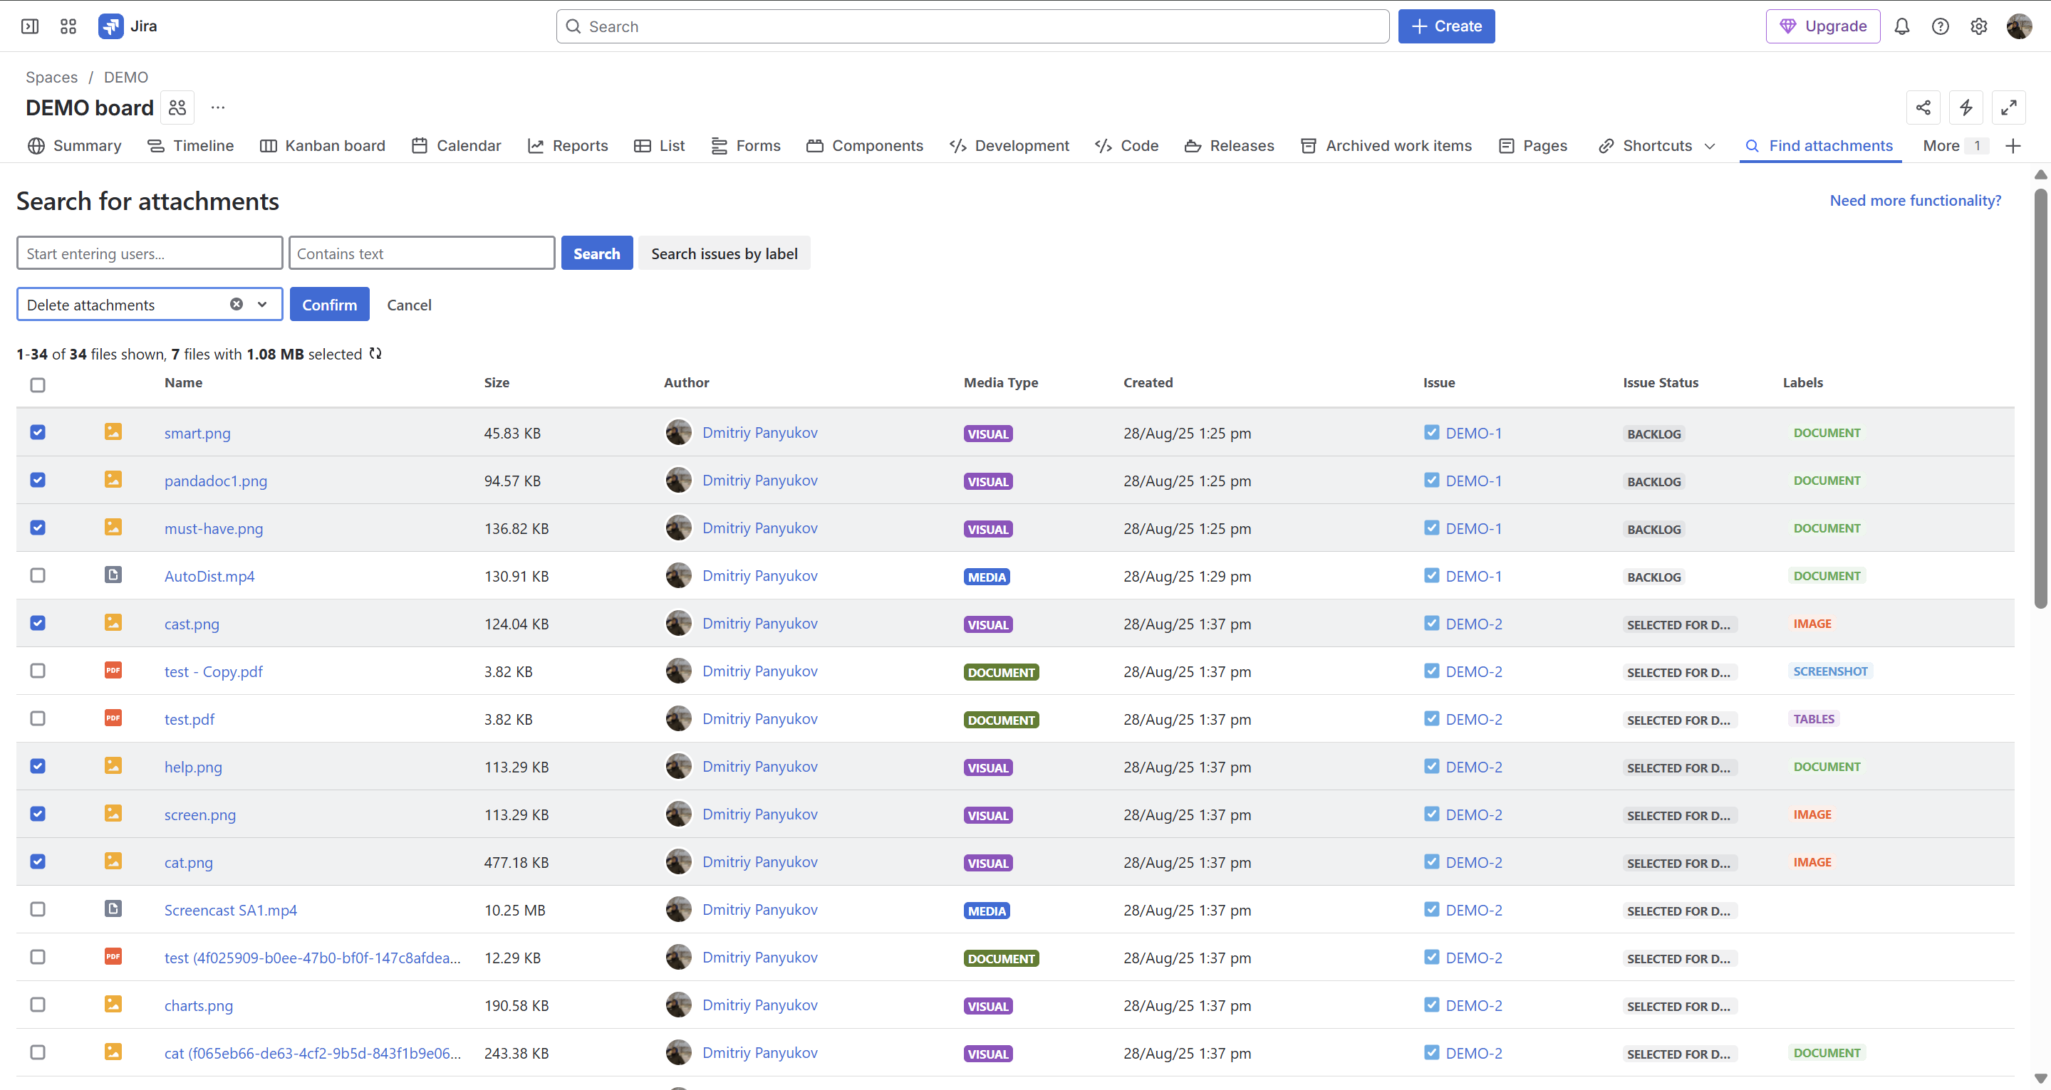This screenshot has height=1090, width=2051.
Task: Check the AutoDist.mp4 row checkbox
Action: point(38,575)
